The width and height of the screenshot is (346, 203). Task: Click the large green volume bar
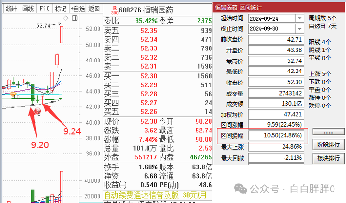pos(33,196)
